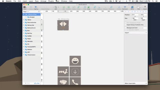Enable the Background Color checkbox

click(x=125, y=28)
